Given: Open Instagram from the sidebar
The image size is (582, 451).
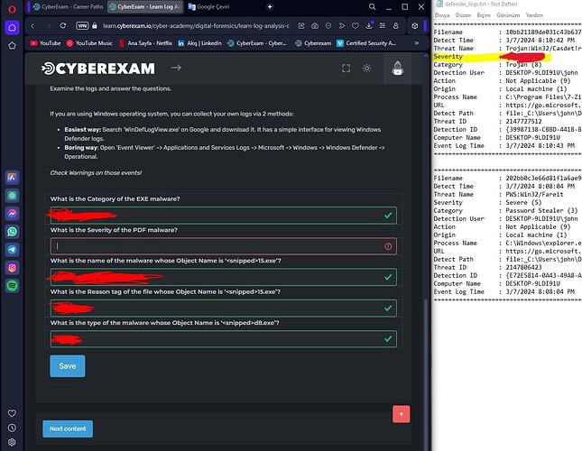Looking at the screenshot, I should tap(13, 268).
